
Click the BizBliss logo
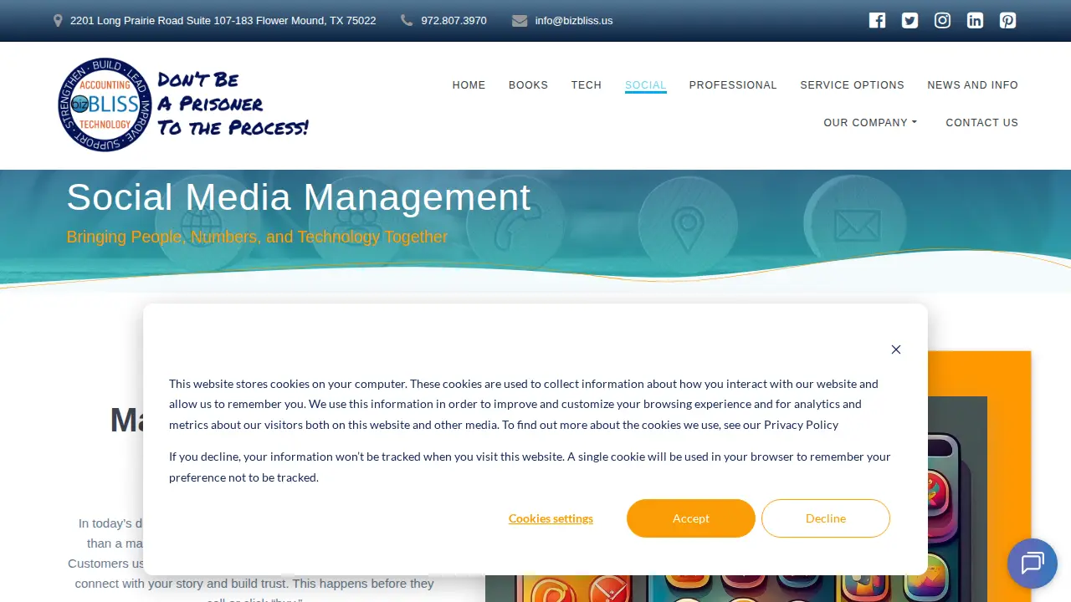[183, 105]
